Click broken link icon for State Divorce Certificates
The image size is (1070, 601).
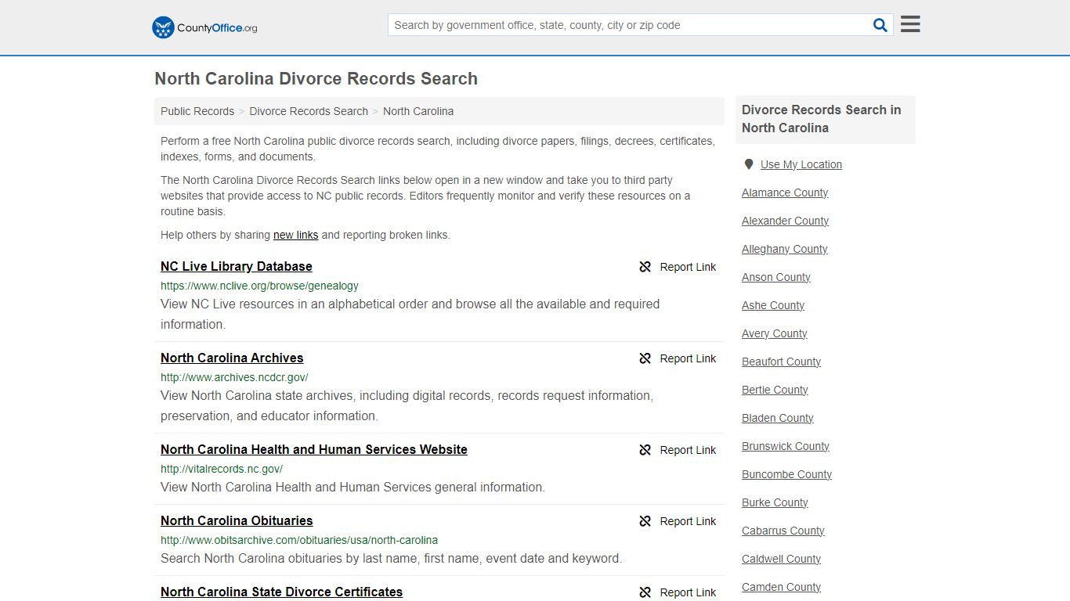[x=645, y=592]
